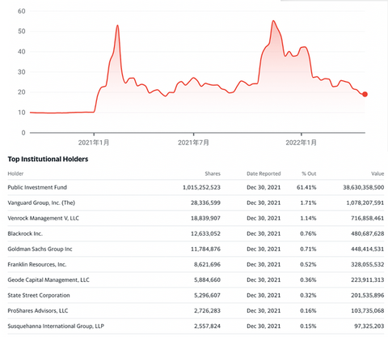Screen dimensions: 388x337
Task: Select Franklin Resources, Inc. holder name
Action: pos(37,264)
